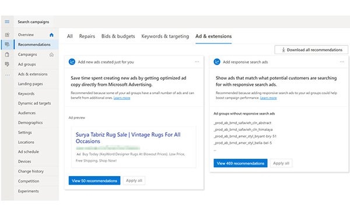Open Campaigns in the sidebar
Image resolution: width=350 pixels, height=218 pixels.
(x=27, y=55)
